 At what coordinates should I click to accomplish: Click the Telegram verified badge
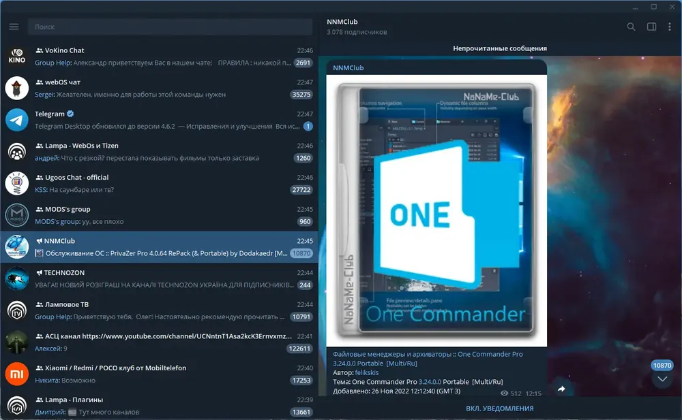click(70, 114)
